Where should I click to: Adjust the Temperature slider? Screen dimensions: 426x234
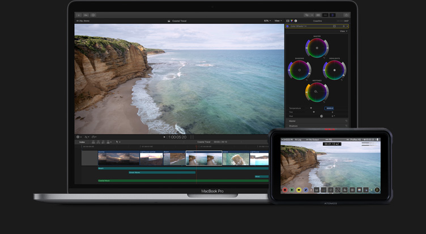pyautogui.click(x=310, y=108)
